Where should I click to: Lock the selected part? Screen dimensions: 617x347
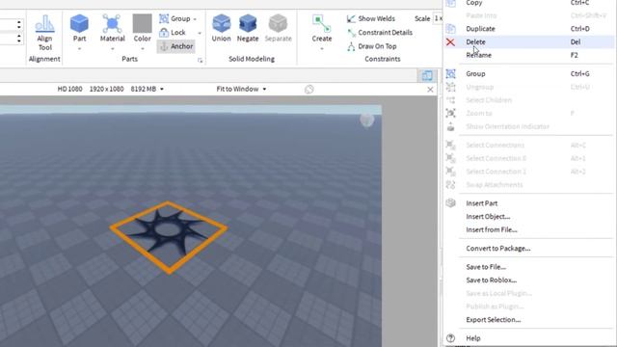click(173, 32)
